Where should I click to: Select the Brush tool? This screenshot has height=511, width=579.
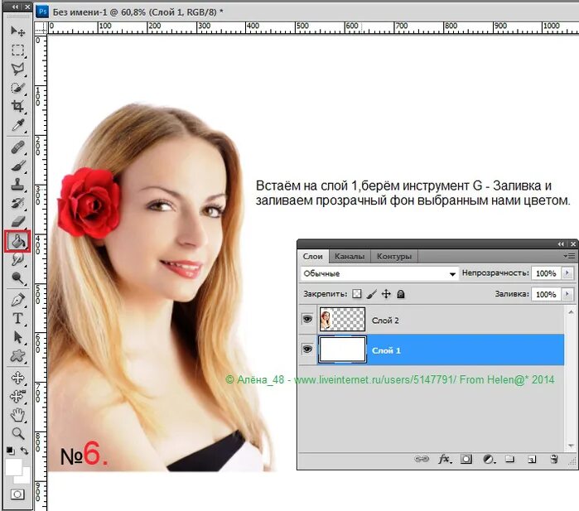coord(17,166)
